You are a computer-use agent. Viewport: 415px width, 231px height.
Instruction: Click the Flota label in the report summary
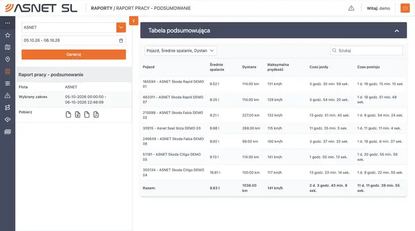23,87
